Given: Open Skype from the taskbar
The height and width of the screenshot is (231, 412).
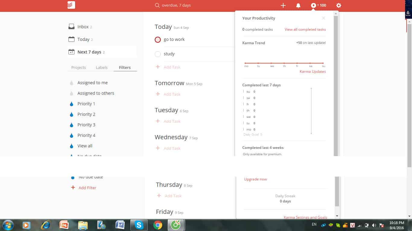Looking at the screenshot, I should 139,225.
